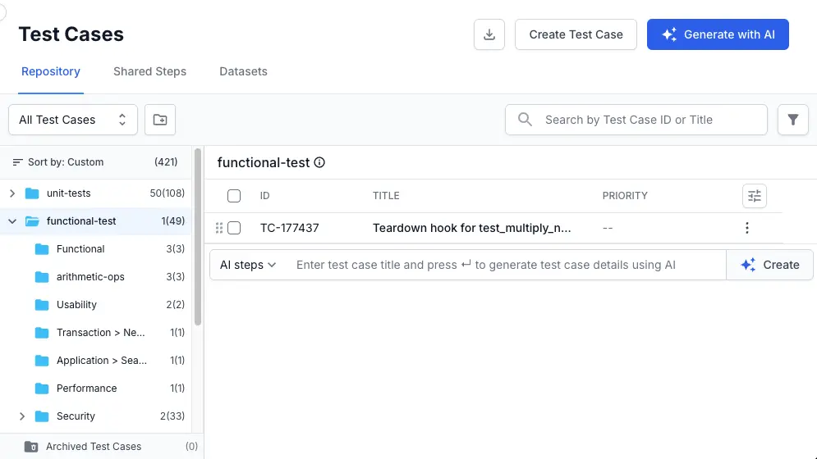Image resolution: width=817 pixels, height=459 pixels.
Task: Open the table column settings icon
Action: (754, 196)
